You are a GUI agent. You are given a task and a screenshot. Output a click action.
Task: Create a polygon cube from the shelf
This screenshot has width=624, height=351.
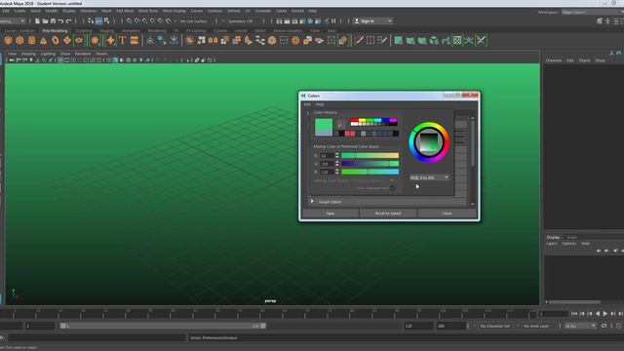19,40
